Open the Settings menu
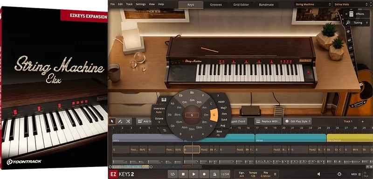Image resolution: width=373 pixels, height=179 pixels. coord(141,4)
